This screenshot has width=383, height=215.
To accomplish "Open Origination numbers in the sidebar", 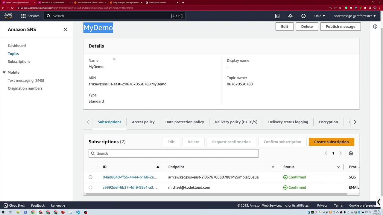I will [25, 88].
